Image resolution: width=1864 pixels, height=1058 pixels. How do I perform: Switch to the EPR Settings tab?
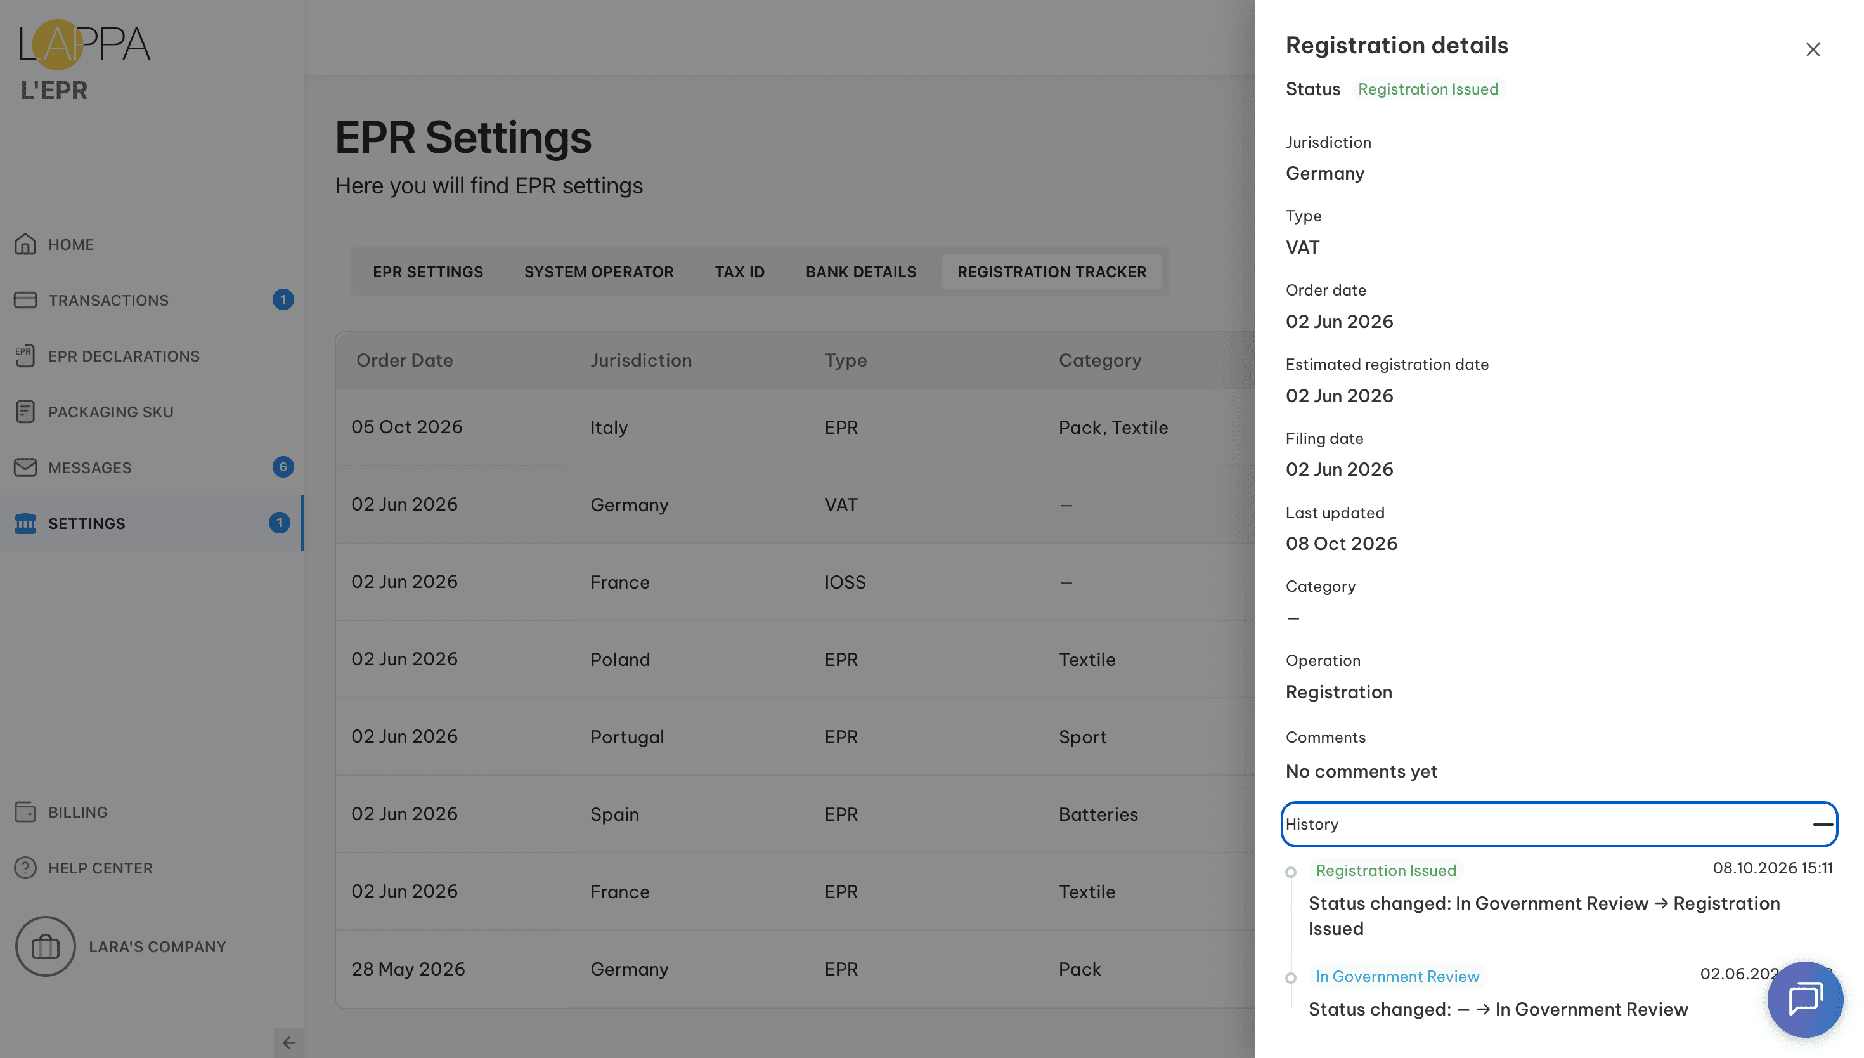[x=428, y=271]
